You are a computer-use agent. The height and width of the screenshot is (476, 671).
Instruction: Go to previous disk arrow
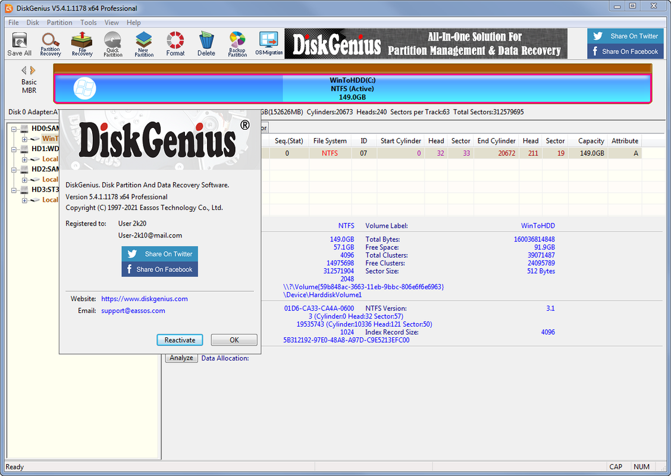(24, 70)
